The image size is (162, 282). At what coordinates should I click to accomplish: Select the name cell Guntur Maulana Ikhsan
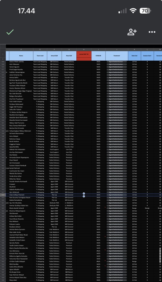pos(21,88)
